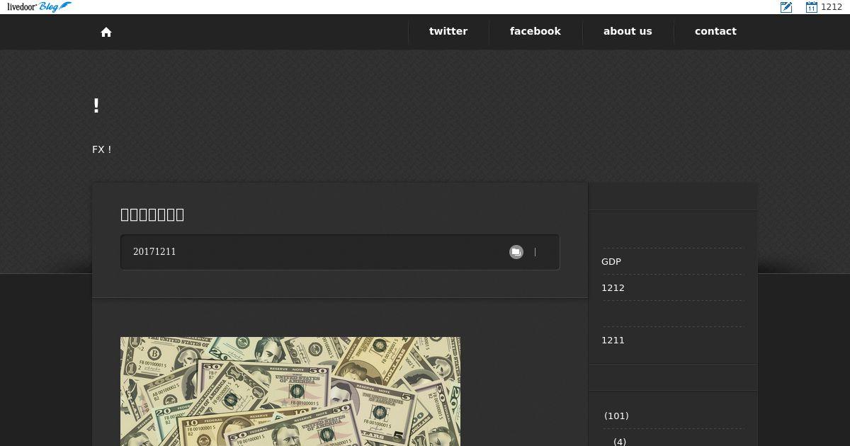Click the dollar bills article image
Viewport: 850px width, 446px height.
pos(290,391)
